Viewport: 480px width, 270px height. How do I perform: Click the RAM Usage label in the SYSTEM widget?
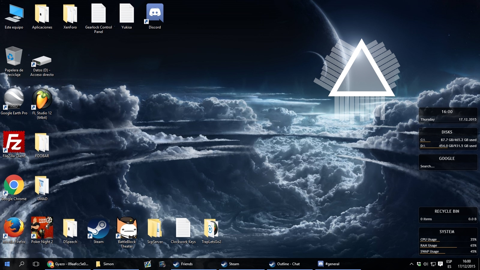(x=429, y=245)
